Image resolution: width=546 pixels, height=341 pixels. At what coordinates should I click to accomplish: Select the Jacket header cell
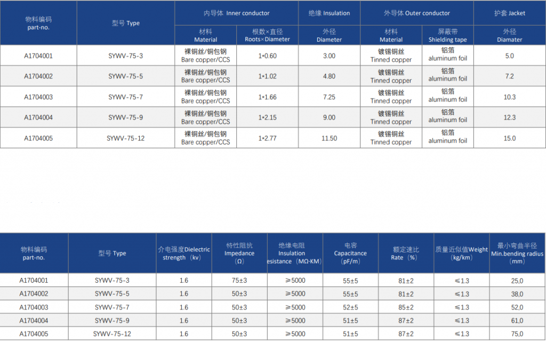click(x=509, y=13)
